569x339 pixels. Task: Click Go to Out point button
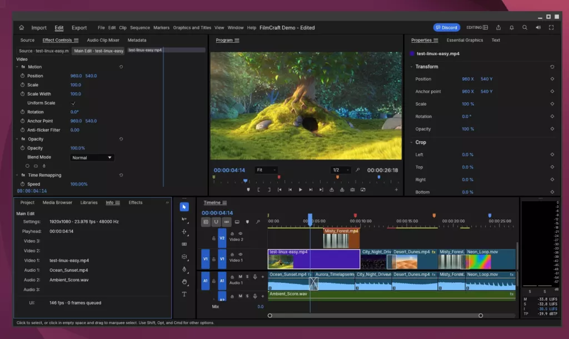pyautogui.click(x=321, y=190)
